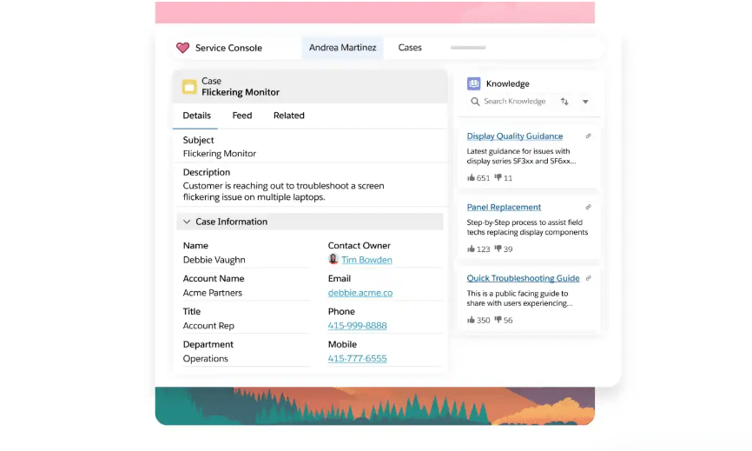Open the Knowledge panel dropdown arrow

(585, 102)
